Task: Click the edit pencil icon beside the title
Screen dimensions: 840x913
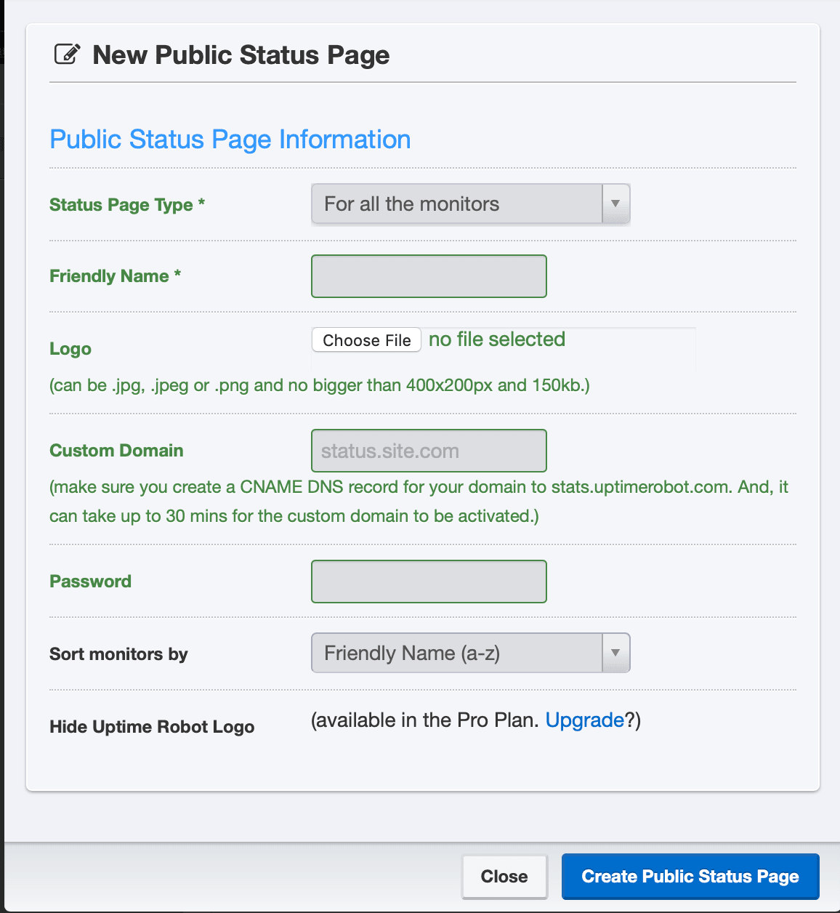Action: (67, 55)
